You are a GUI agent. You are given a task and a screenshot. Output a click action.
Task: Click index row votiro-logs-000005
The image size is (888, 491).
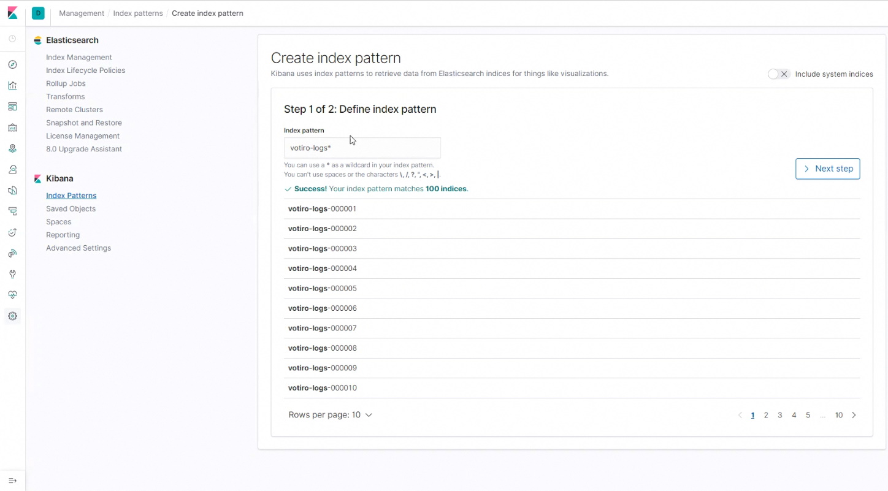pos(572,289)
